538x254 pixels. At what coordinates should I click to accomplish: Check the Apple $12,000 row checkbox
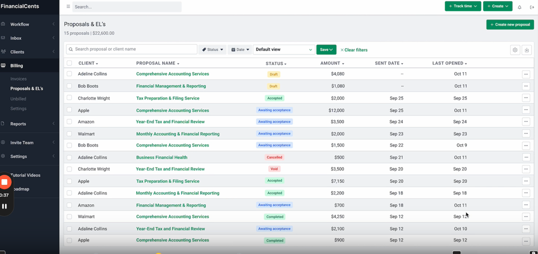[x=69, y=110]
